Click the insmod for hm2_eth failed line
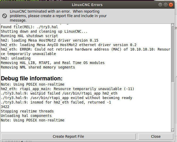The image size is (177, 142). click(x=56, y=102)
